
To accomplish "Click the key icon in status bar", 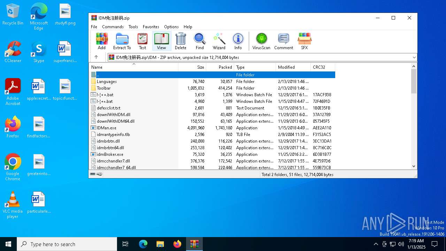I will pos(100,174).
